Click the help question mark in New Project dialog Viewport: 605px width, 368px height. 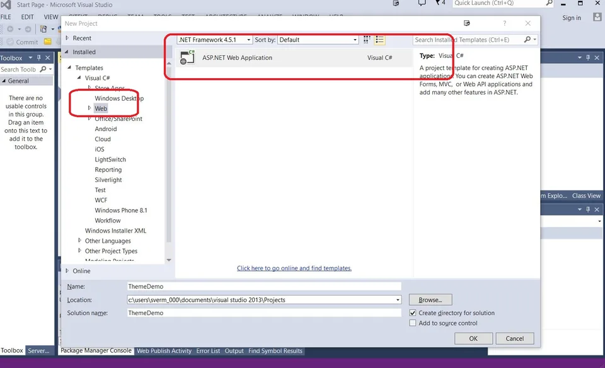tap(504, 23)
